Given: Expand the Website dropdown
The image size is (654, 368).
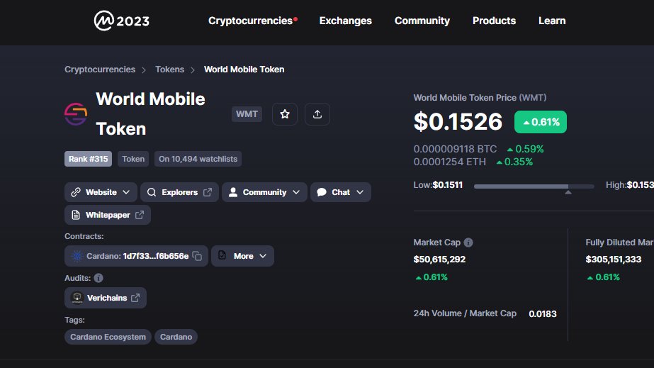Looking at the screenshot, I should 126,192.
